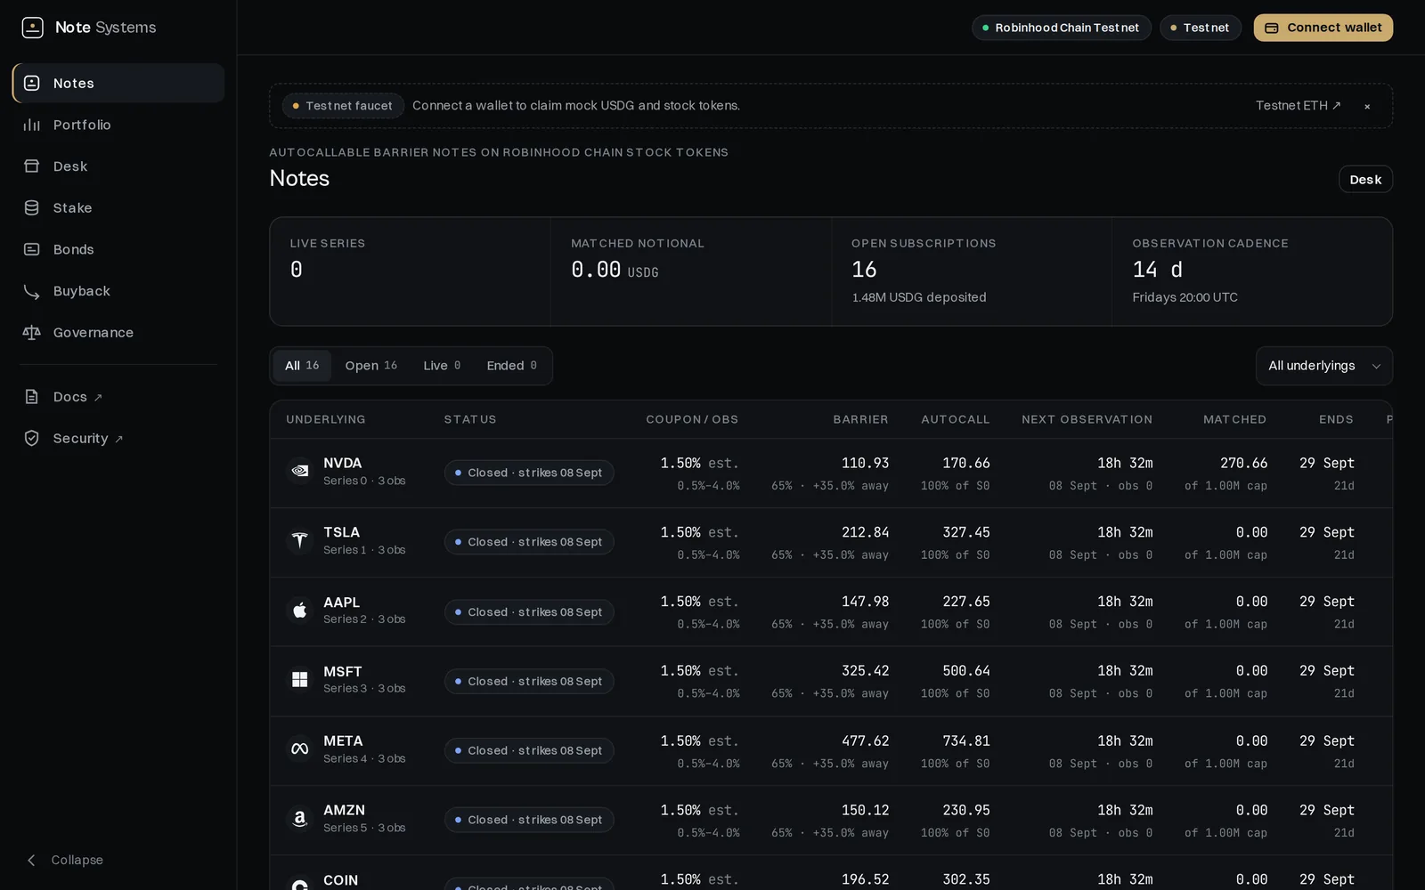
Task: Click the Stake database icon
Action: pos(32,207)
